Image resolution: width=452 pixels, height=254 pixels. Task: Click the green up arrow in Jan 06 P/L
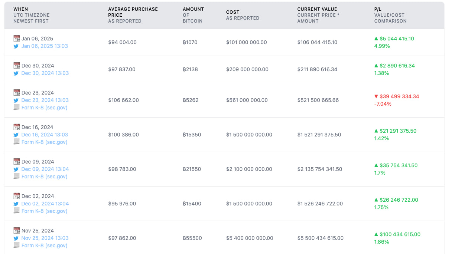point(376,39)
